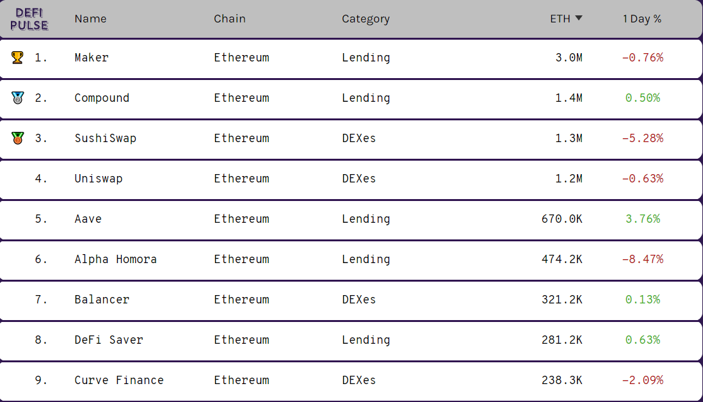This screenshot has height=402, width=703.
Task: Open the Aave project link
Action: click(x=88, y=219)
